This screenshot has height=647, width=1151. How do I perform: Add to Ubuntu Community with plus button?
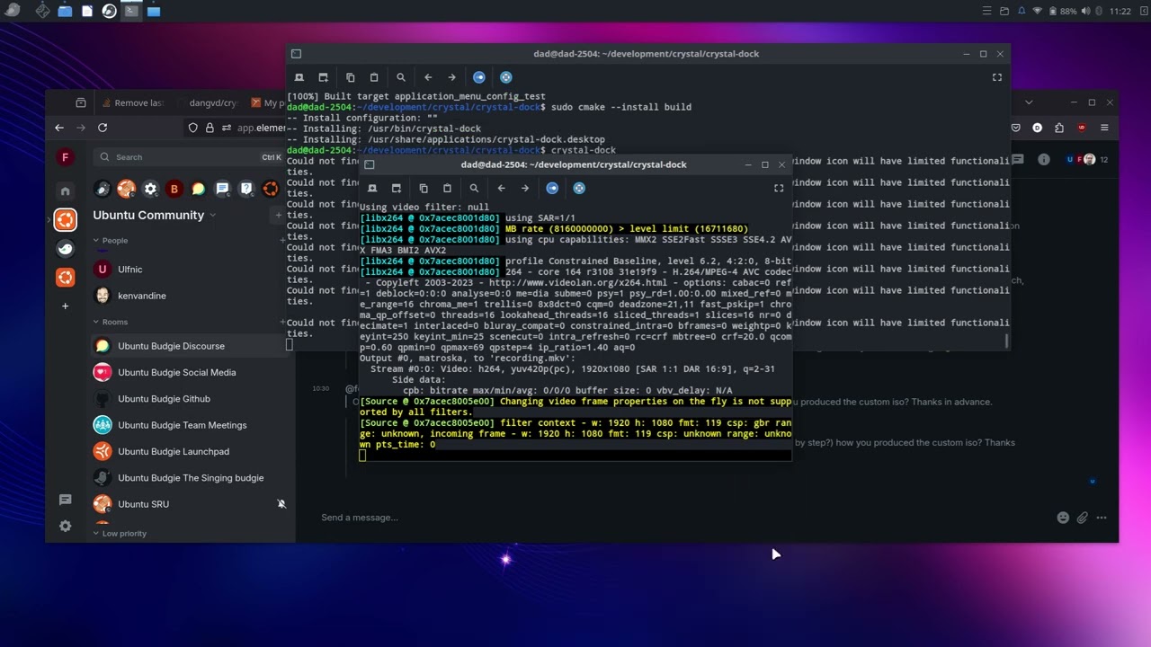point(279,216)
